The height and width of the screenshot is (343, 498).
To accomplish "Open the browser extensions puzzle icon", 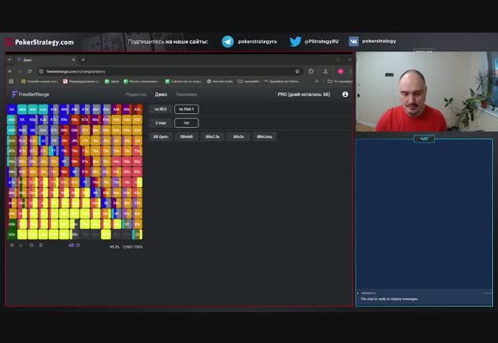I will pyautogui.click(x=311, y=71).
